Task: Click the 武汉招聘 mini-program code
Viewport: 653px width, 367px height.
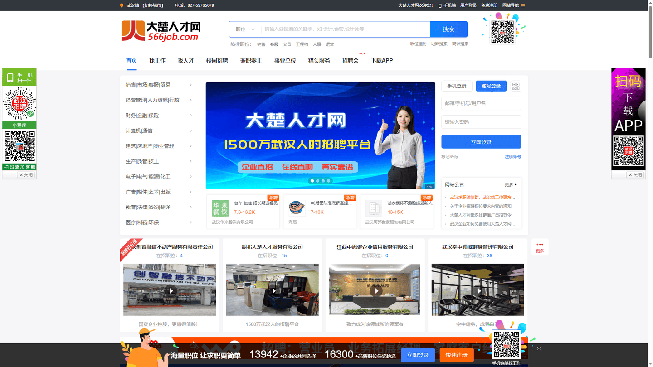Action: (x=19, y=103)
